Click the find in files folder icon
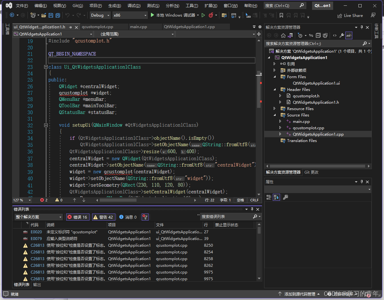This screenshot has height=300, width=384. pyautogui.click(x=224, y=15)
